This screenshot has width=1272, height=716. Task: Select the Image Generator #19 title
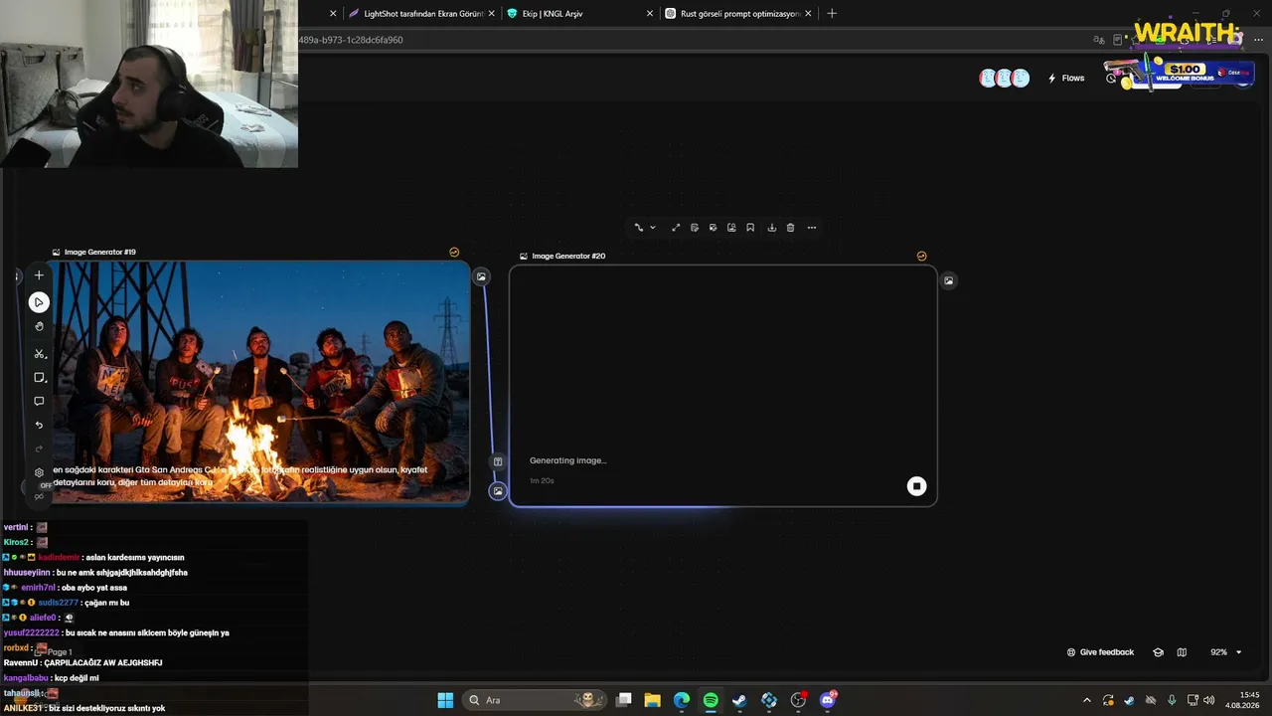point(100,253)
